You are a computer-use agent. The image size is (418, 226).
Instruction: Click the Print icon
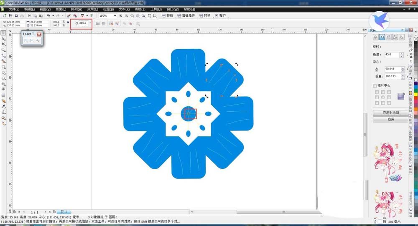[x=22, y=16]
